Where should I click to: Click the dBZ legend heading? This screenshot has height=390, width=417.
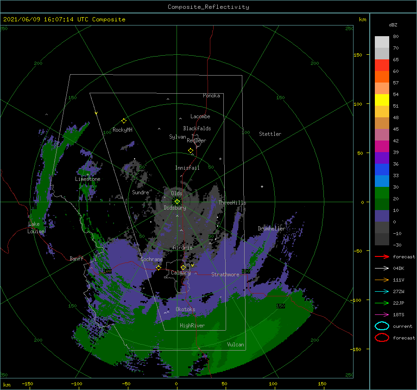point(393,25)
